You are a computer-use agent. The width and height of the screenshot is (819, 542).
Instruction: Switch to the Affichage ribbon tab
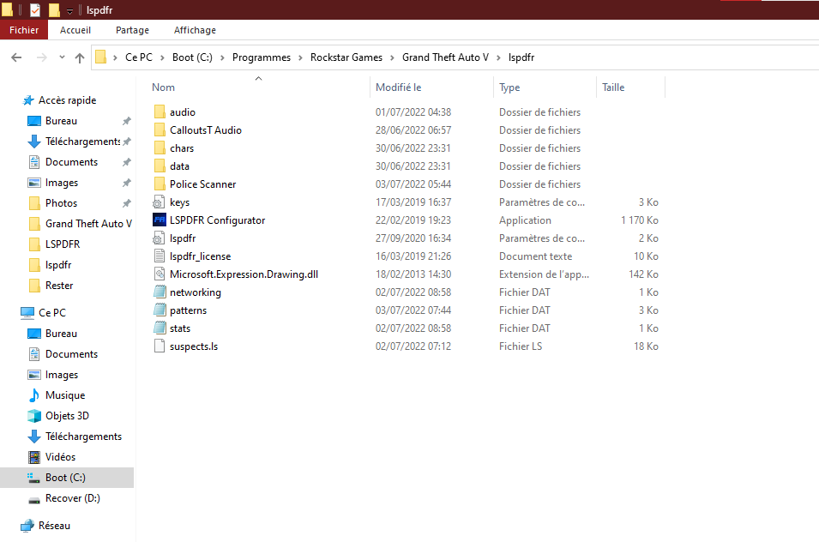[x=195, y=30]
